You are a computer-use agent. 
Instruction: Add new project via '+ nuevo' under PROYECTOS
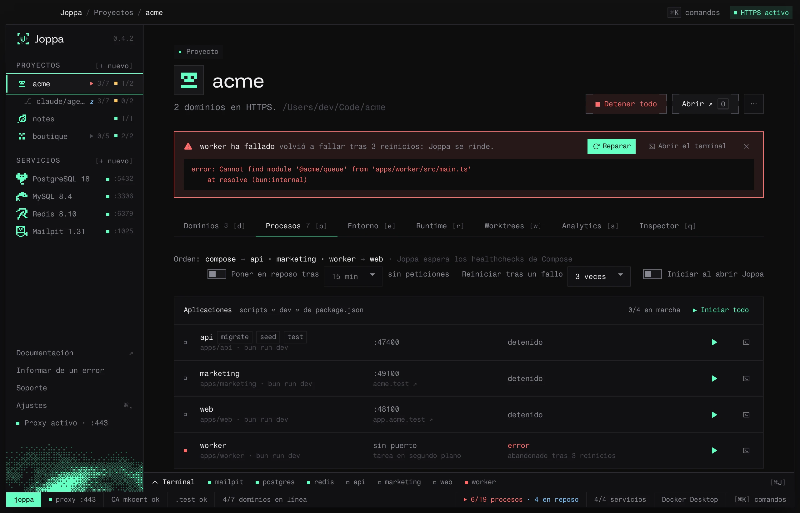(x=114, y=66)
